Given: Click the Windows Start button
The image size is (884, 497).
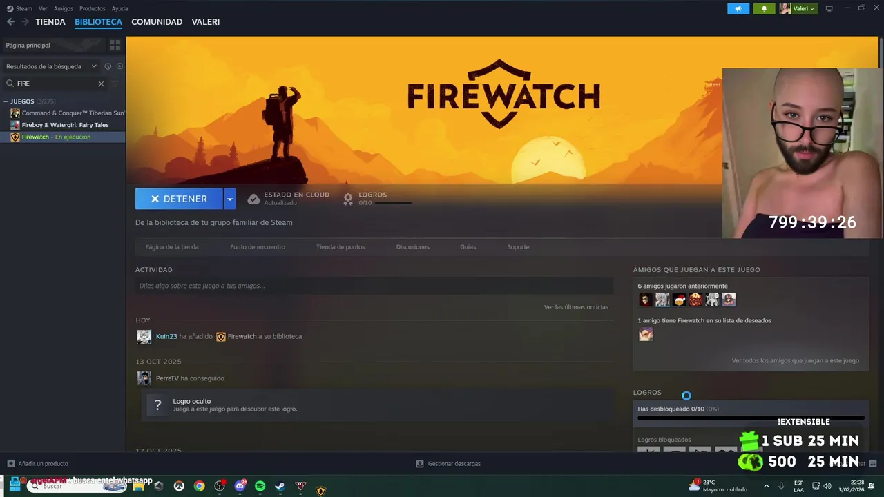Looking at the screenshot, I should (14, 485).
